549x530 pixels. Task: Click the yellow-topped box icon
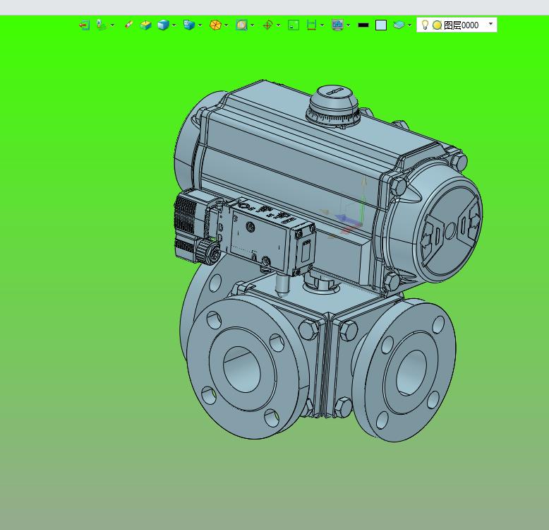point(145,25)
